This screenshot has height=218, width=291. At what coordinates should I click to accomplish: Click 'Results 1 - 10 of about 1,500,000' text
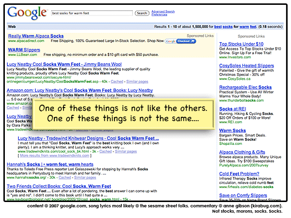[x=181, y=27]
